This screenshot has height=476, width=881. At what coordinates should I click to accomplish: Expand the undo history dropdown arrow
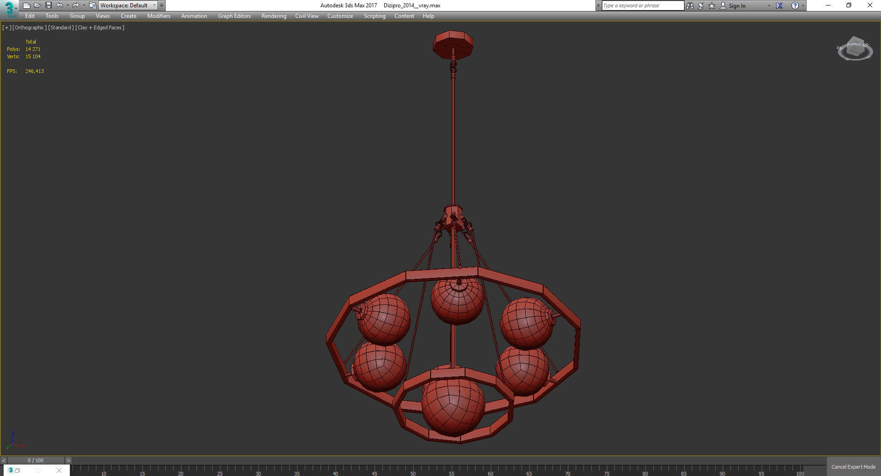pos(67,6)
